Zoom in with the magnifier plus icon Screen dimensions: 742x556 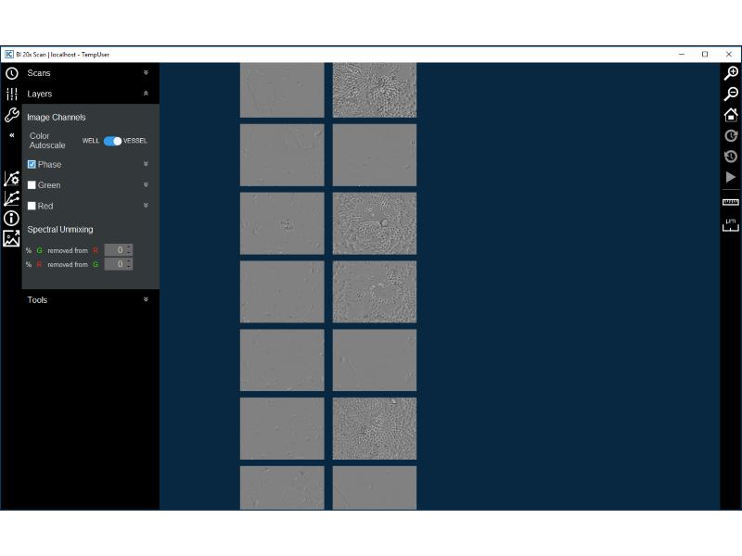tap(731, 73)
